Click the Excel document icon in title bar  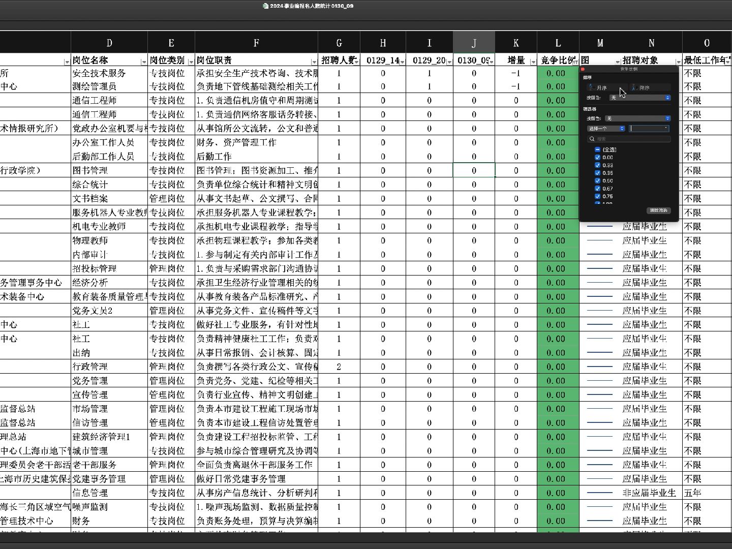click(x=265, y=6)
